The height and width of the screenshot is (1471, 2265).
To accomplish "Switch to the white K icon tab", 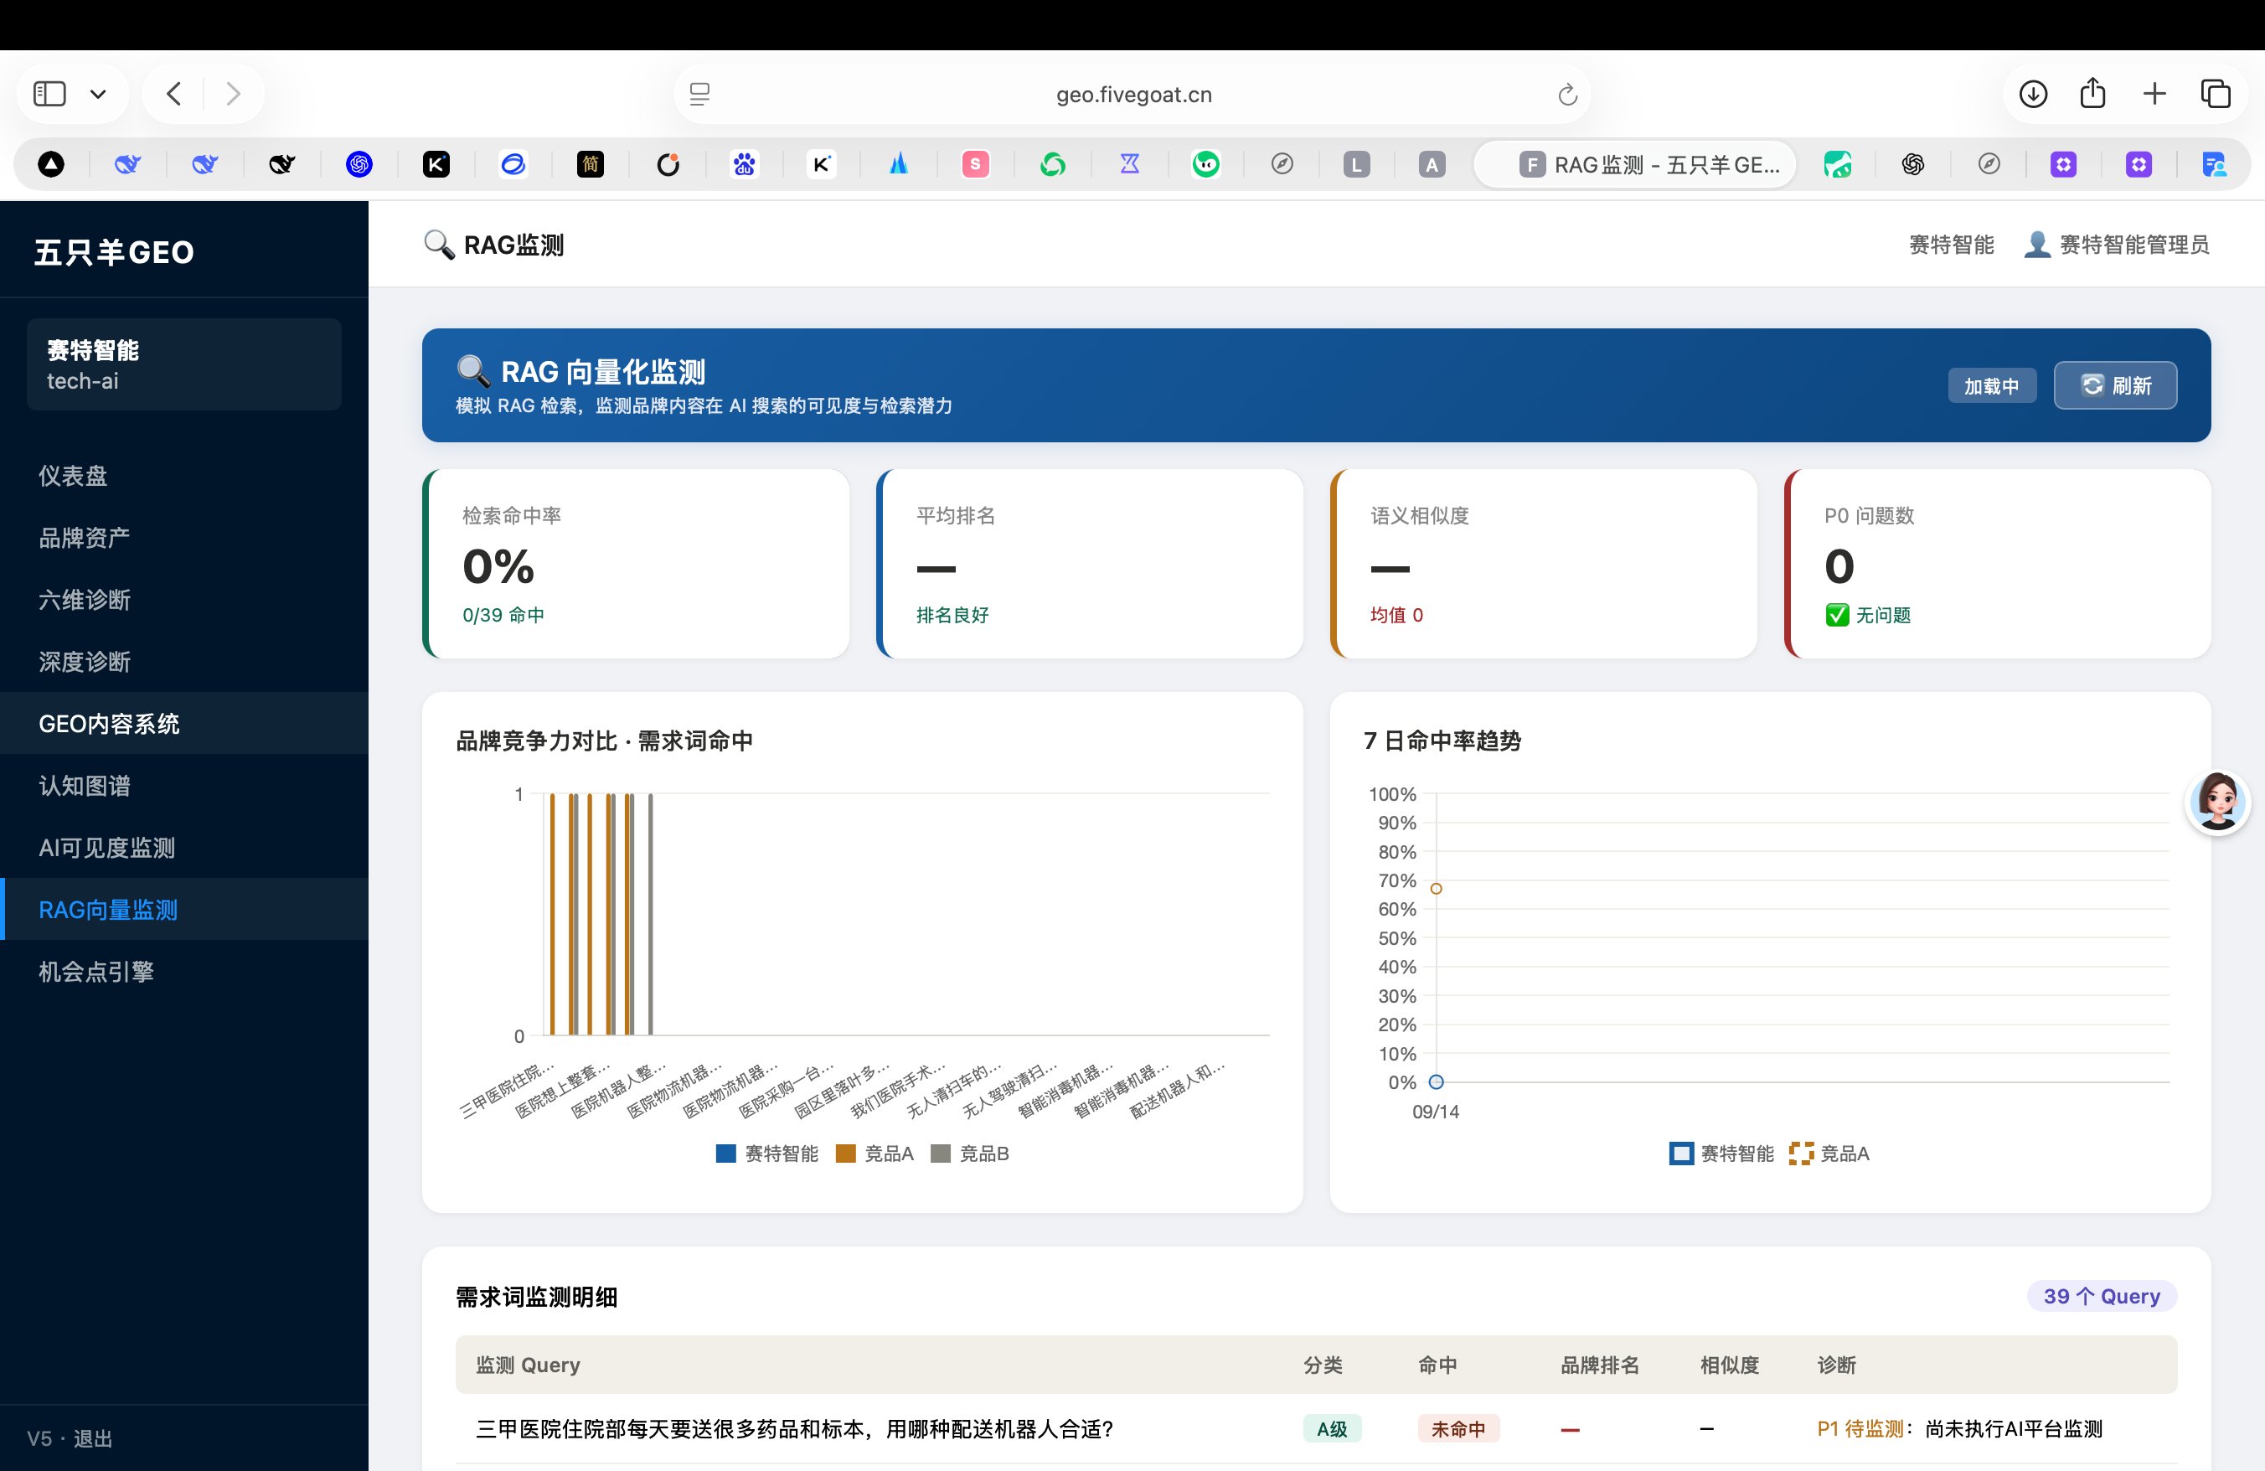I will point(821,164).
